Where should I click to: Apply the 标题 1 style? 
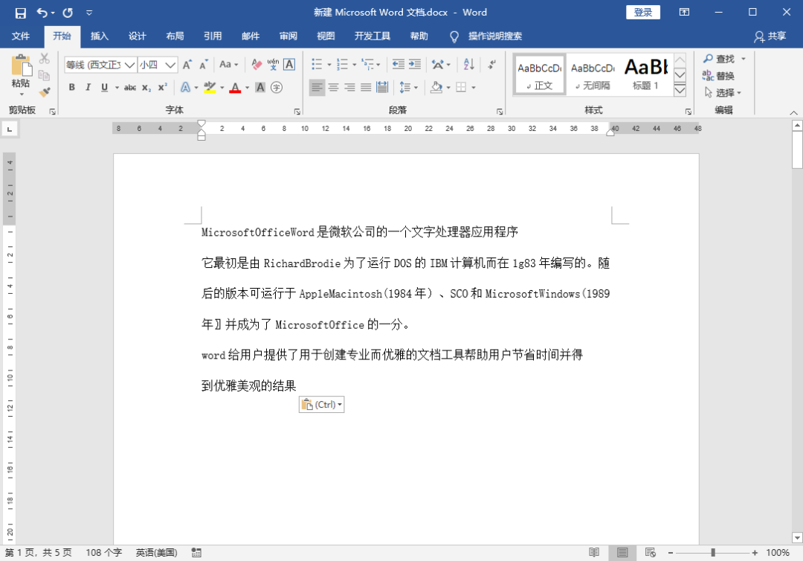tap(646, 74)
